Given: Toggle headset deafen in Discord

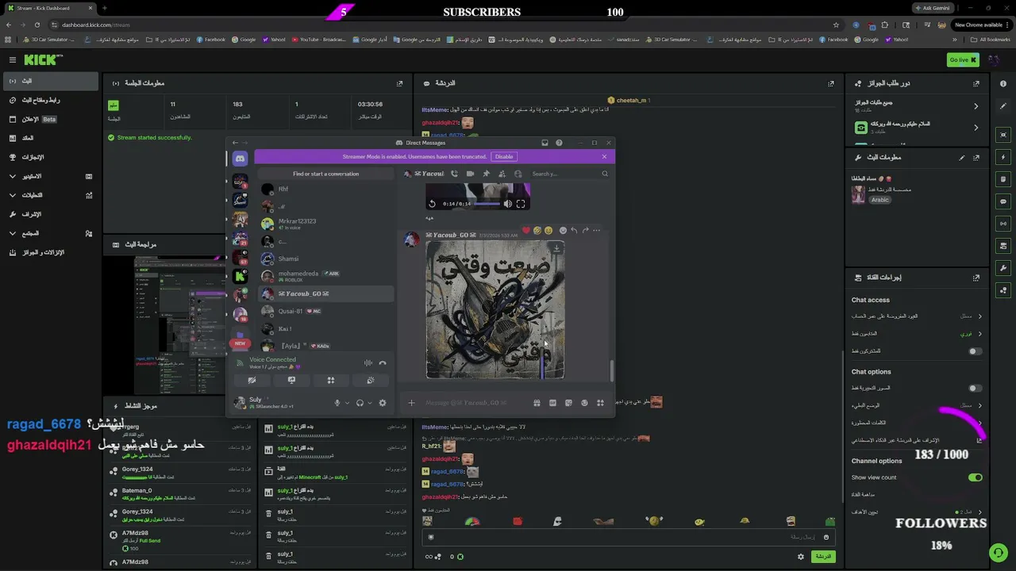Looking at the screenshot, I should [x=360, y=403].
